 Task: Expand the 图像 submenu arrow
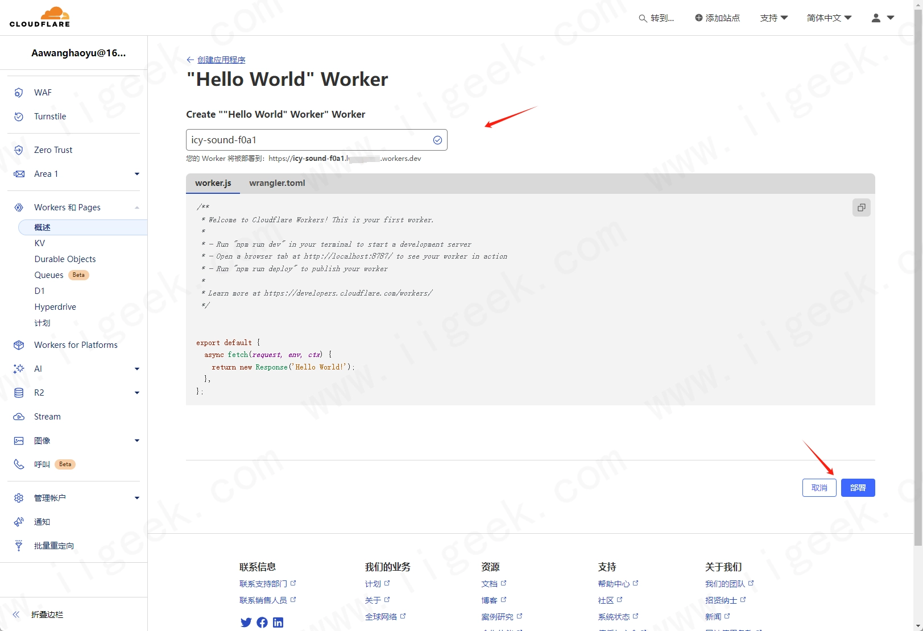137,441
